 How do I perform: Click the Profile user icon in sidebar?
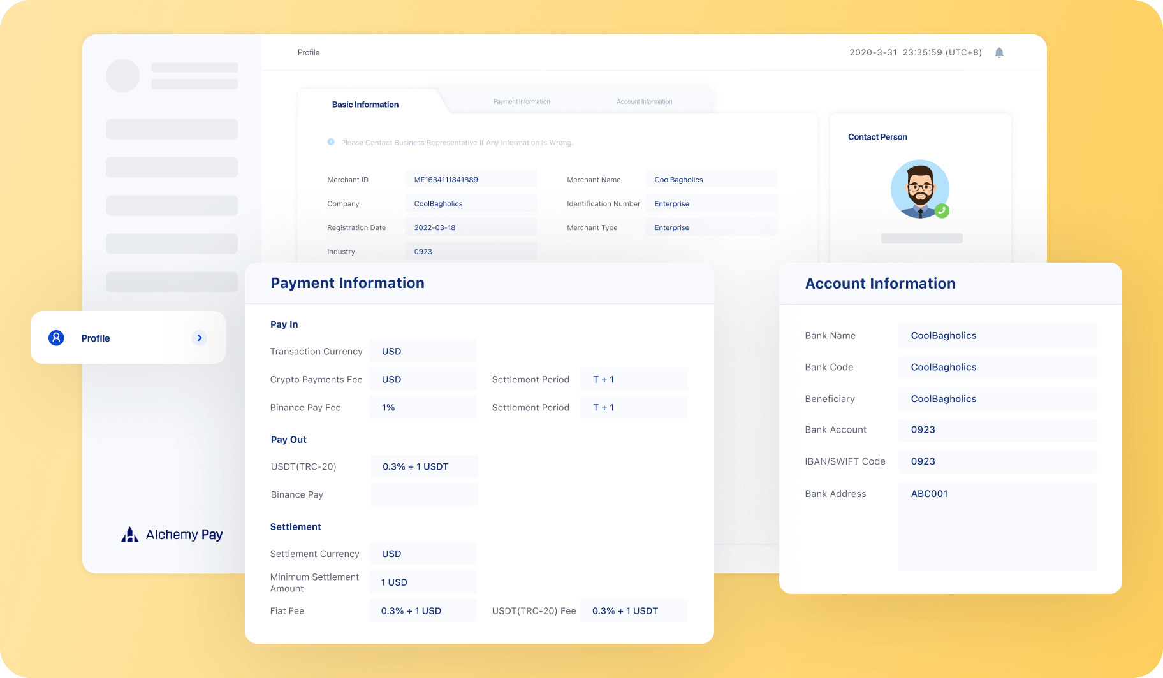click(57, 338)
